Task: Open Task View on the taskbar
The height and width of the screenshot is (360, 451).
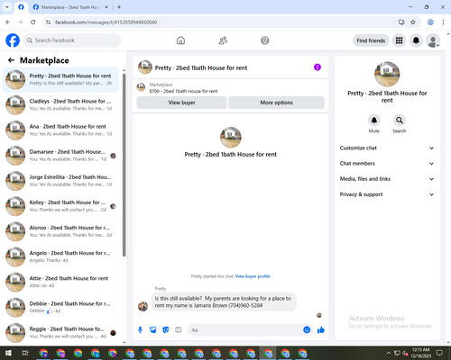Action: pyautogui.click(x=25, y=353)
